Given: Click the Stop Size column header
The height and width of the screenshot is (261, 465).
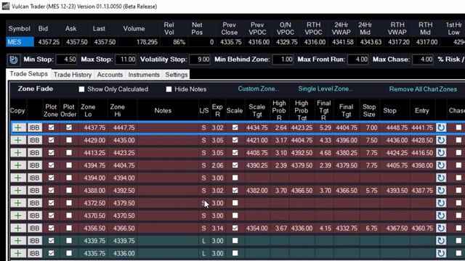Looking at the screenshot, I should point(369,110).
